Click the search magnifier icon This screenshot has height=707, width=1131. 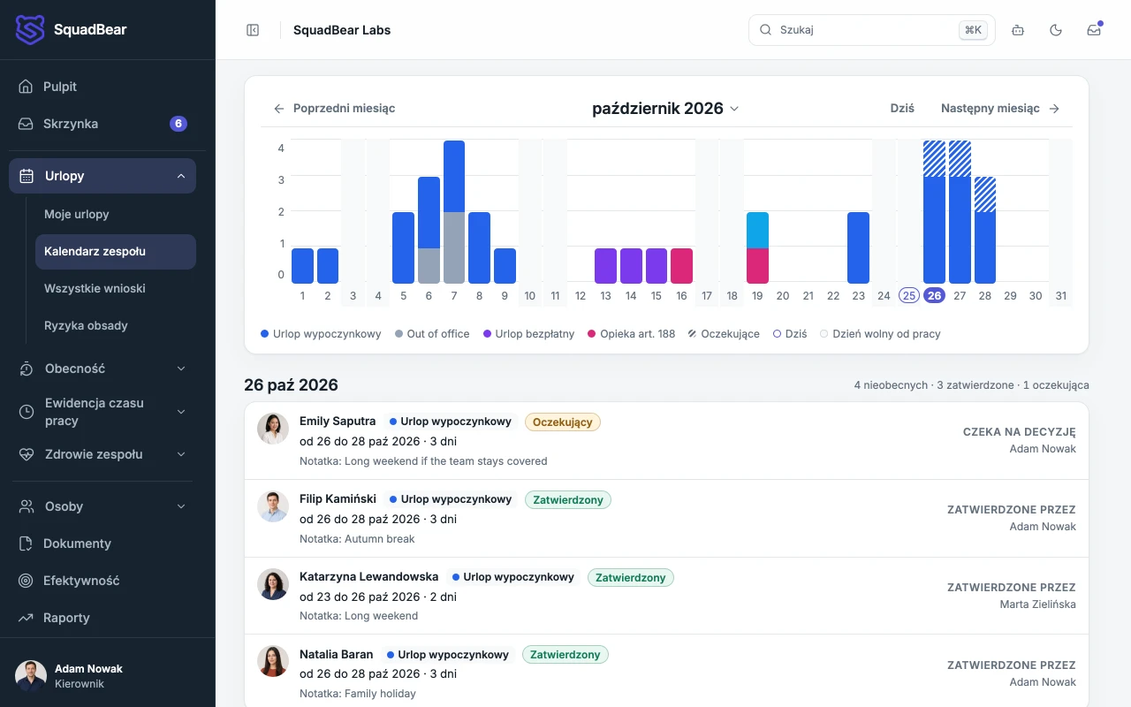pos(765,30)
